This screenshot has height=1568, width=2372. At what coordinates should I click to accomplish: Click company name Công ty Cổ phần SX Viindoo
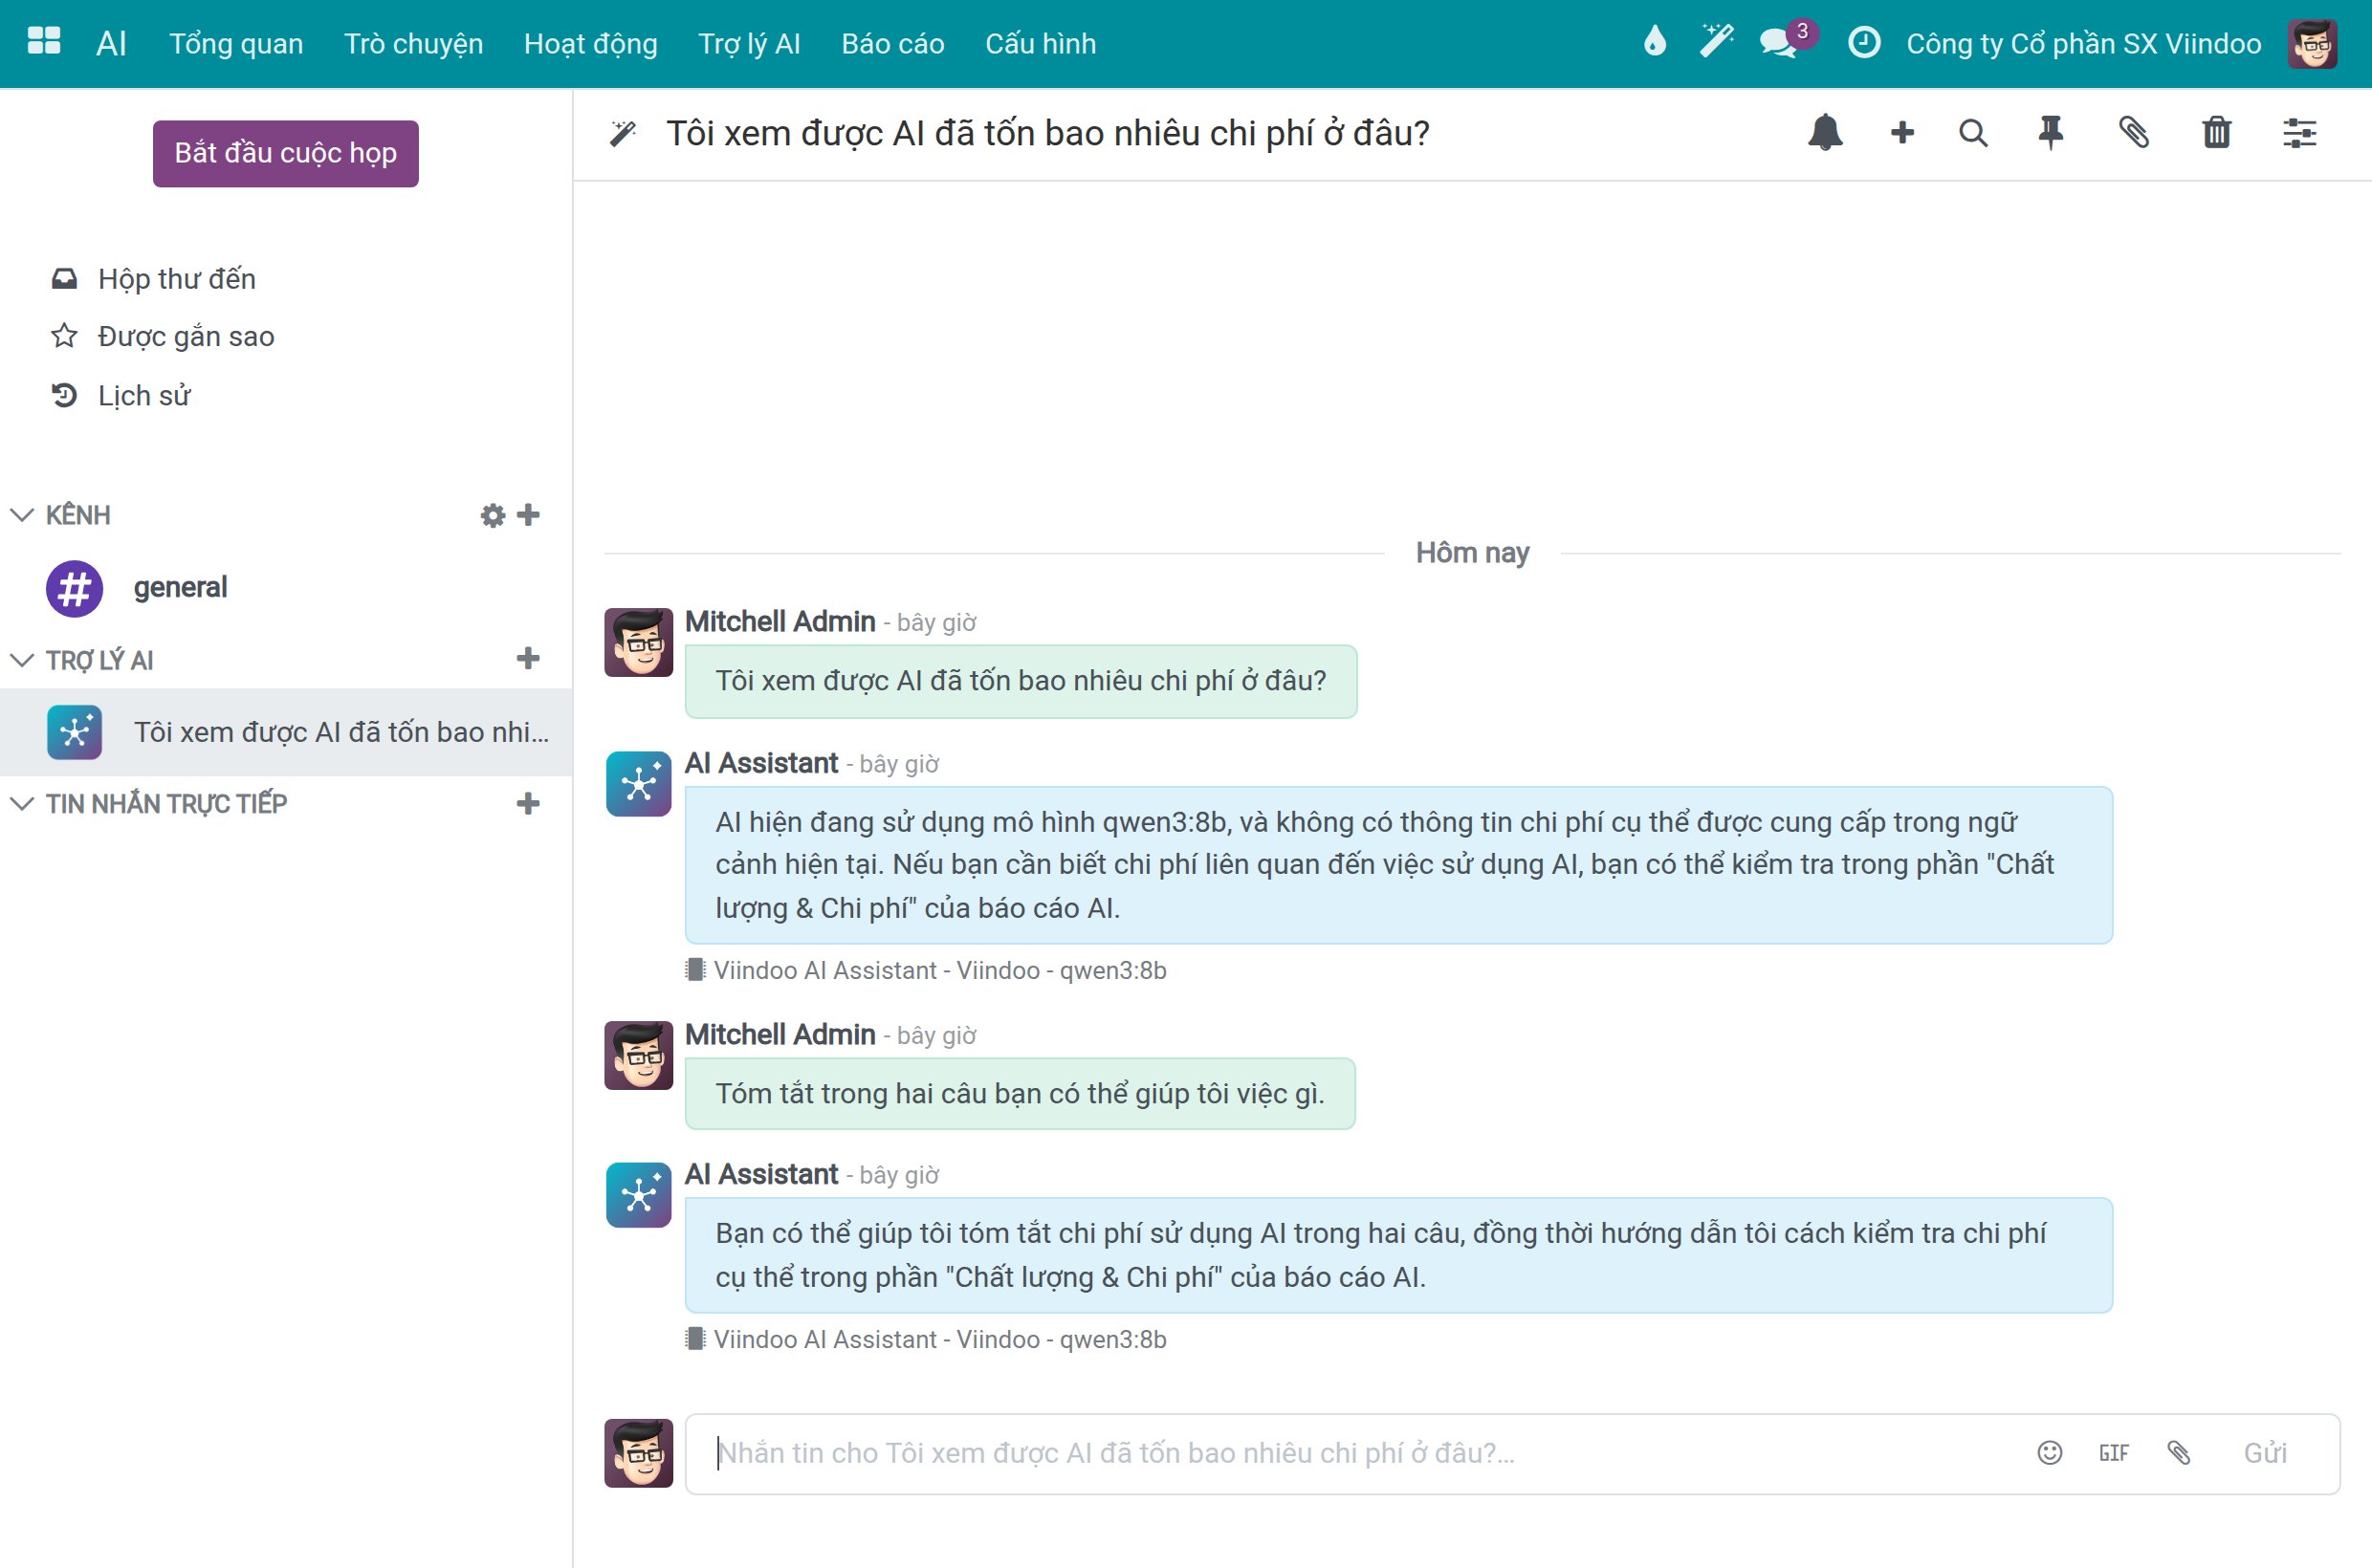[2083, 44]
